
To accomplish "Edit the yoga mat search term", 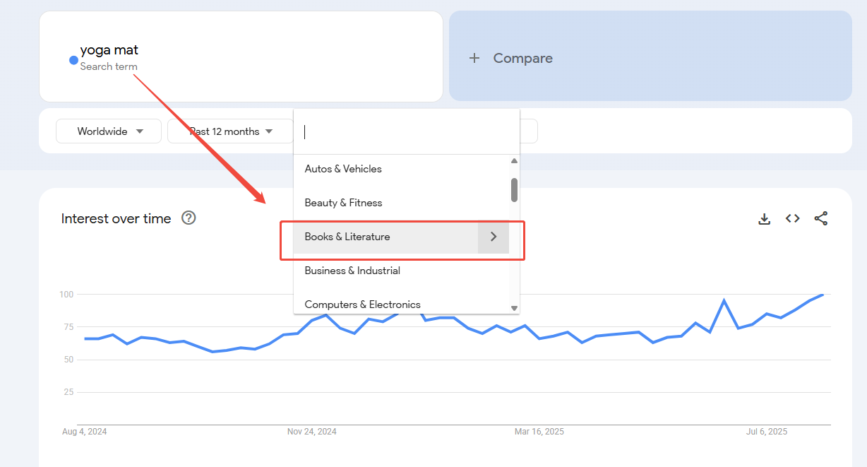I will pos(109,50).
